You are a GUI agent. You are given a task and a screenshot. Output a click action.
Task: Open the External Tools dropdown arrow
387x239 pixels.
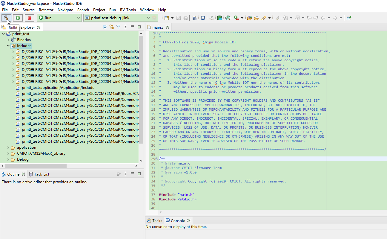point(242,18)
